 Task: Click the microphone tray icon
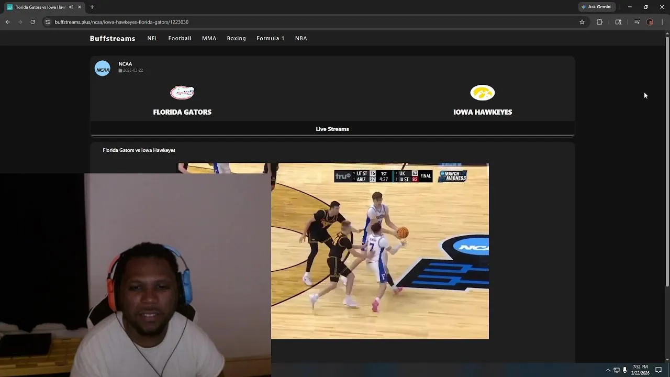point(625,370)
